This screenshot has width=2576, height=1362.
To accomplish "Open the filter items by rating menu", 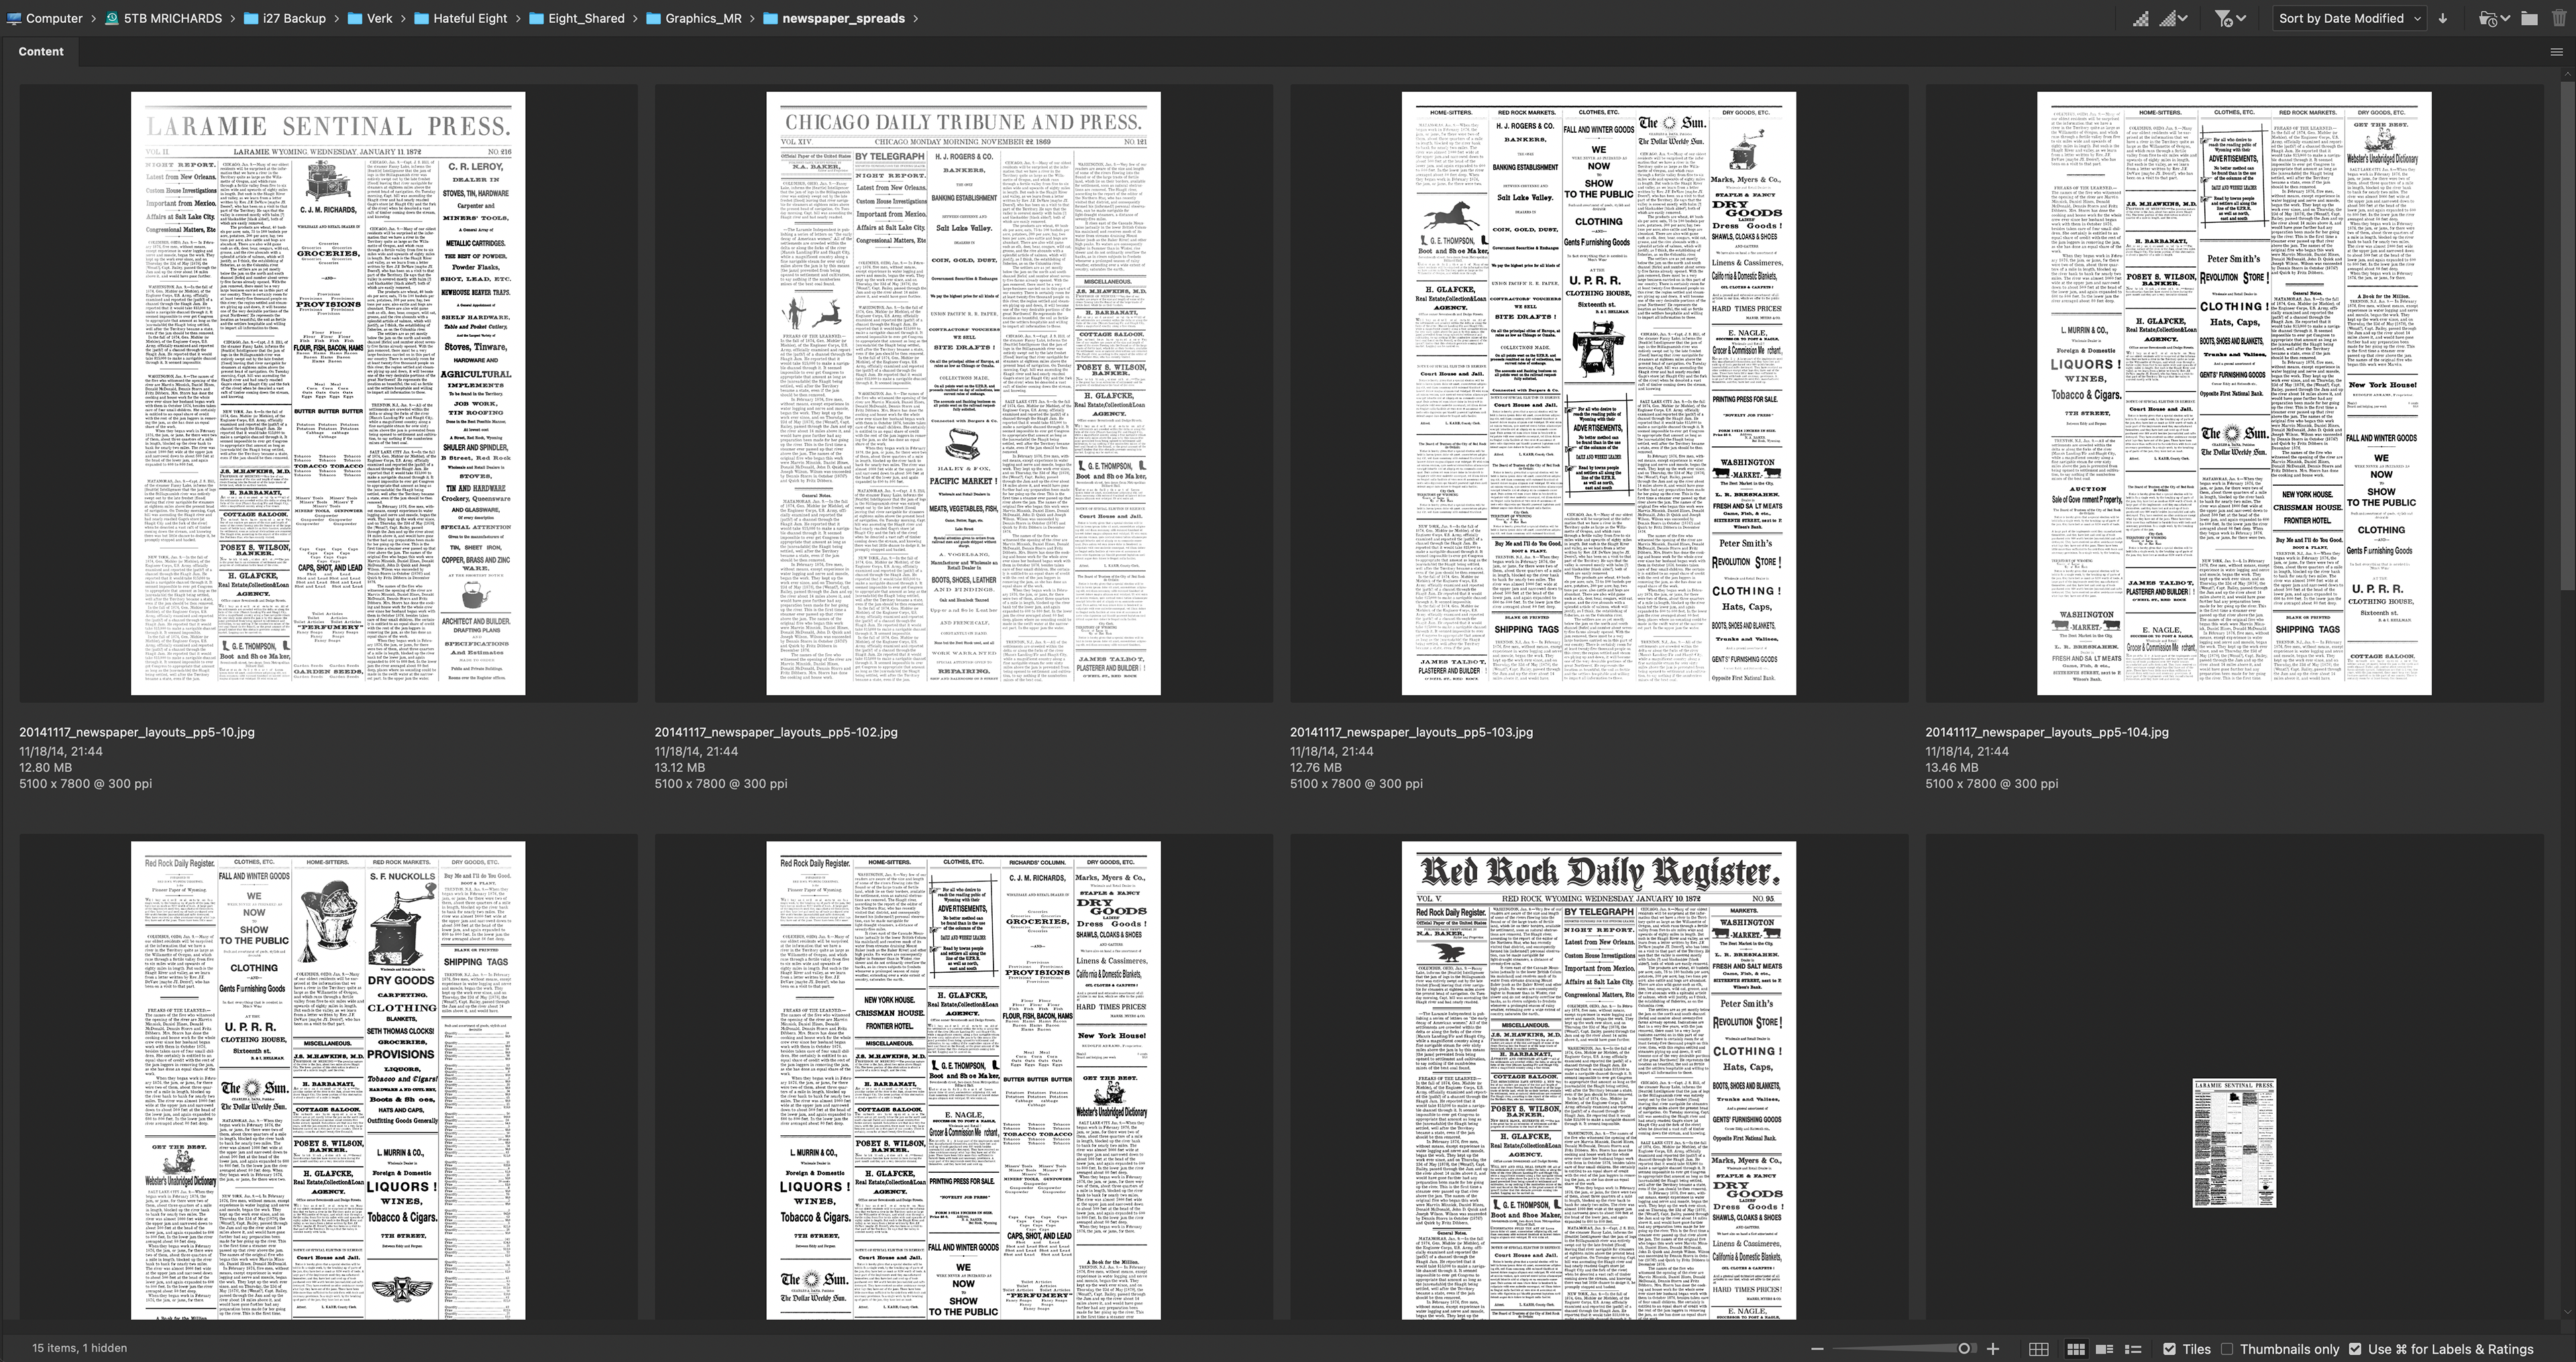I will tap(2230, 18).
